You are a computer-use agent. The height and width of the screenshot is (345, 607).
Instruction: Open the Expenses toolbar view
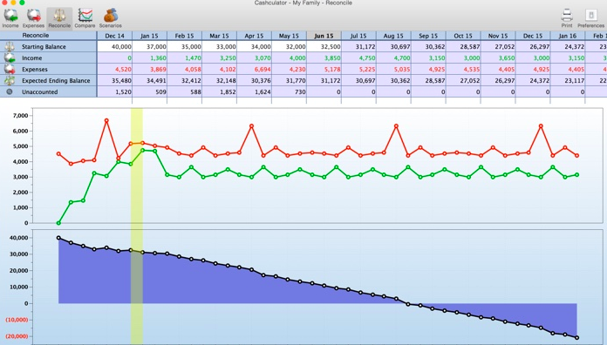tap(33, 18)
